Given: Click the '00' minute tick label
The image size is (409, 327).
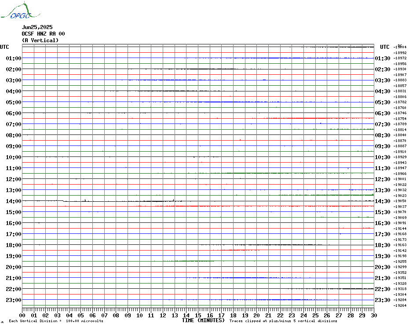Looking at the screenshot, I should (22, 316).
